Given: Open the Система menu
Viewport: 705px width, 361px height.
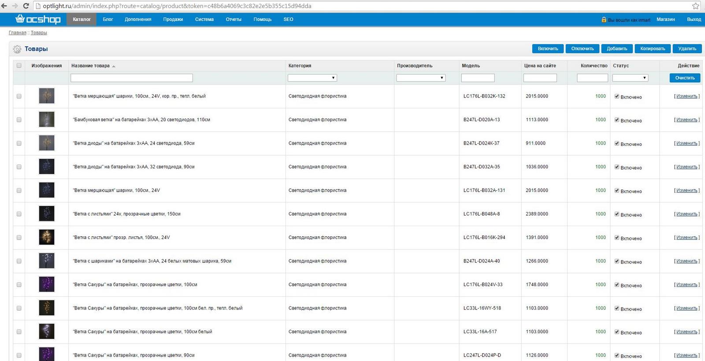Looking at the screenshot, I should pos(204,19).
